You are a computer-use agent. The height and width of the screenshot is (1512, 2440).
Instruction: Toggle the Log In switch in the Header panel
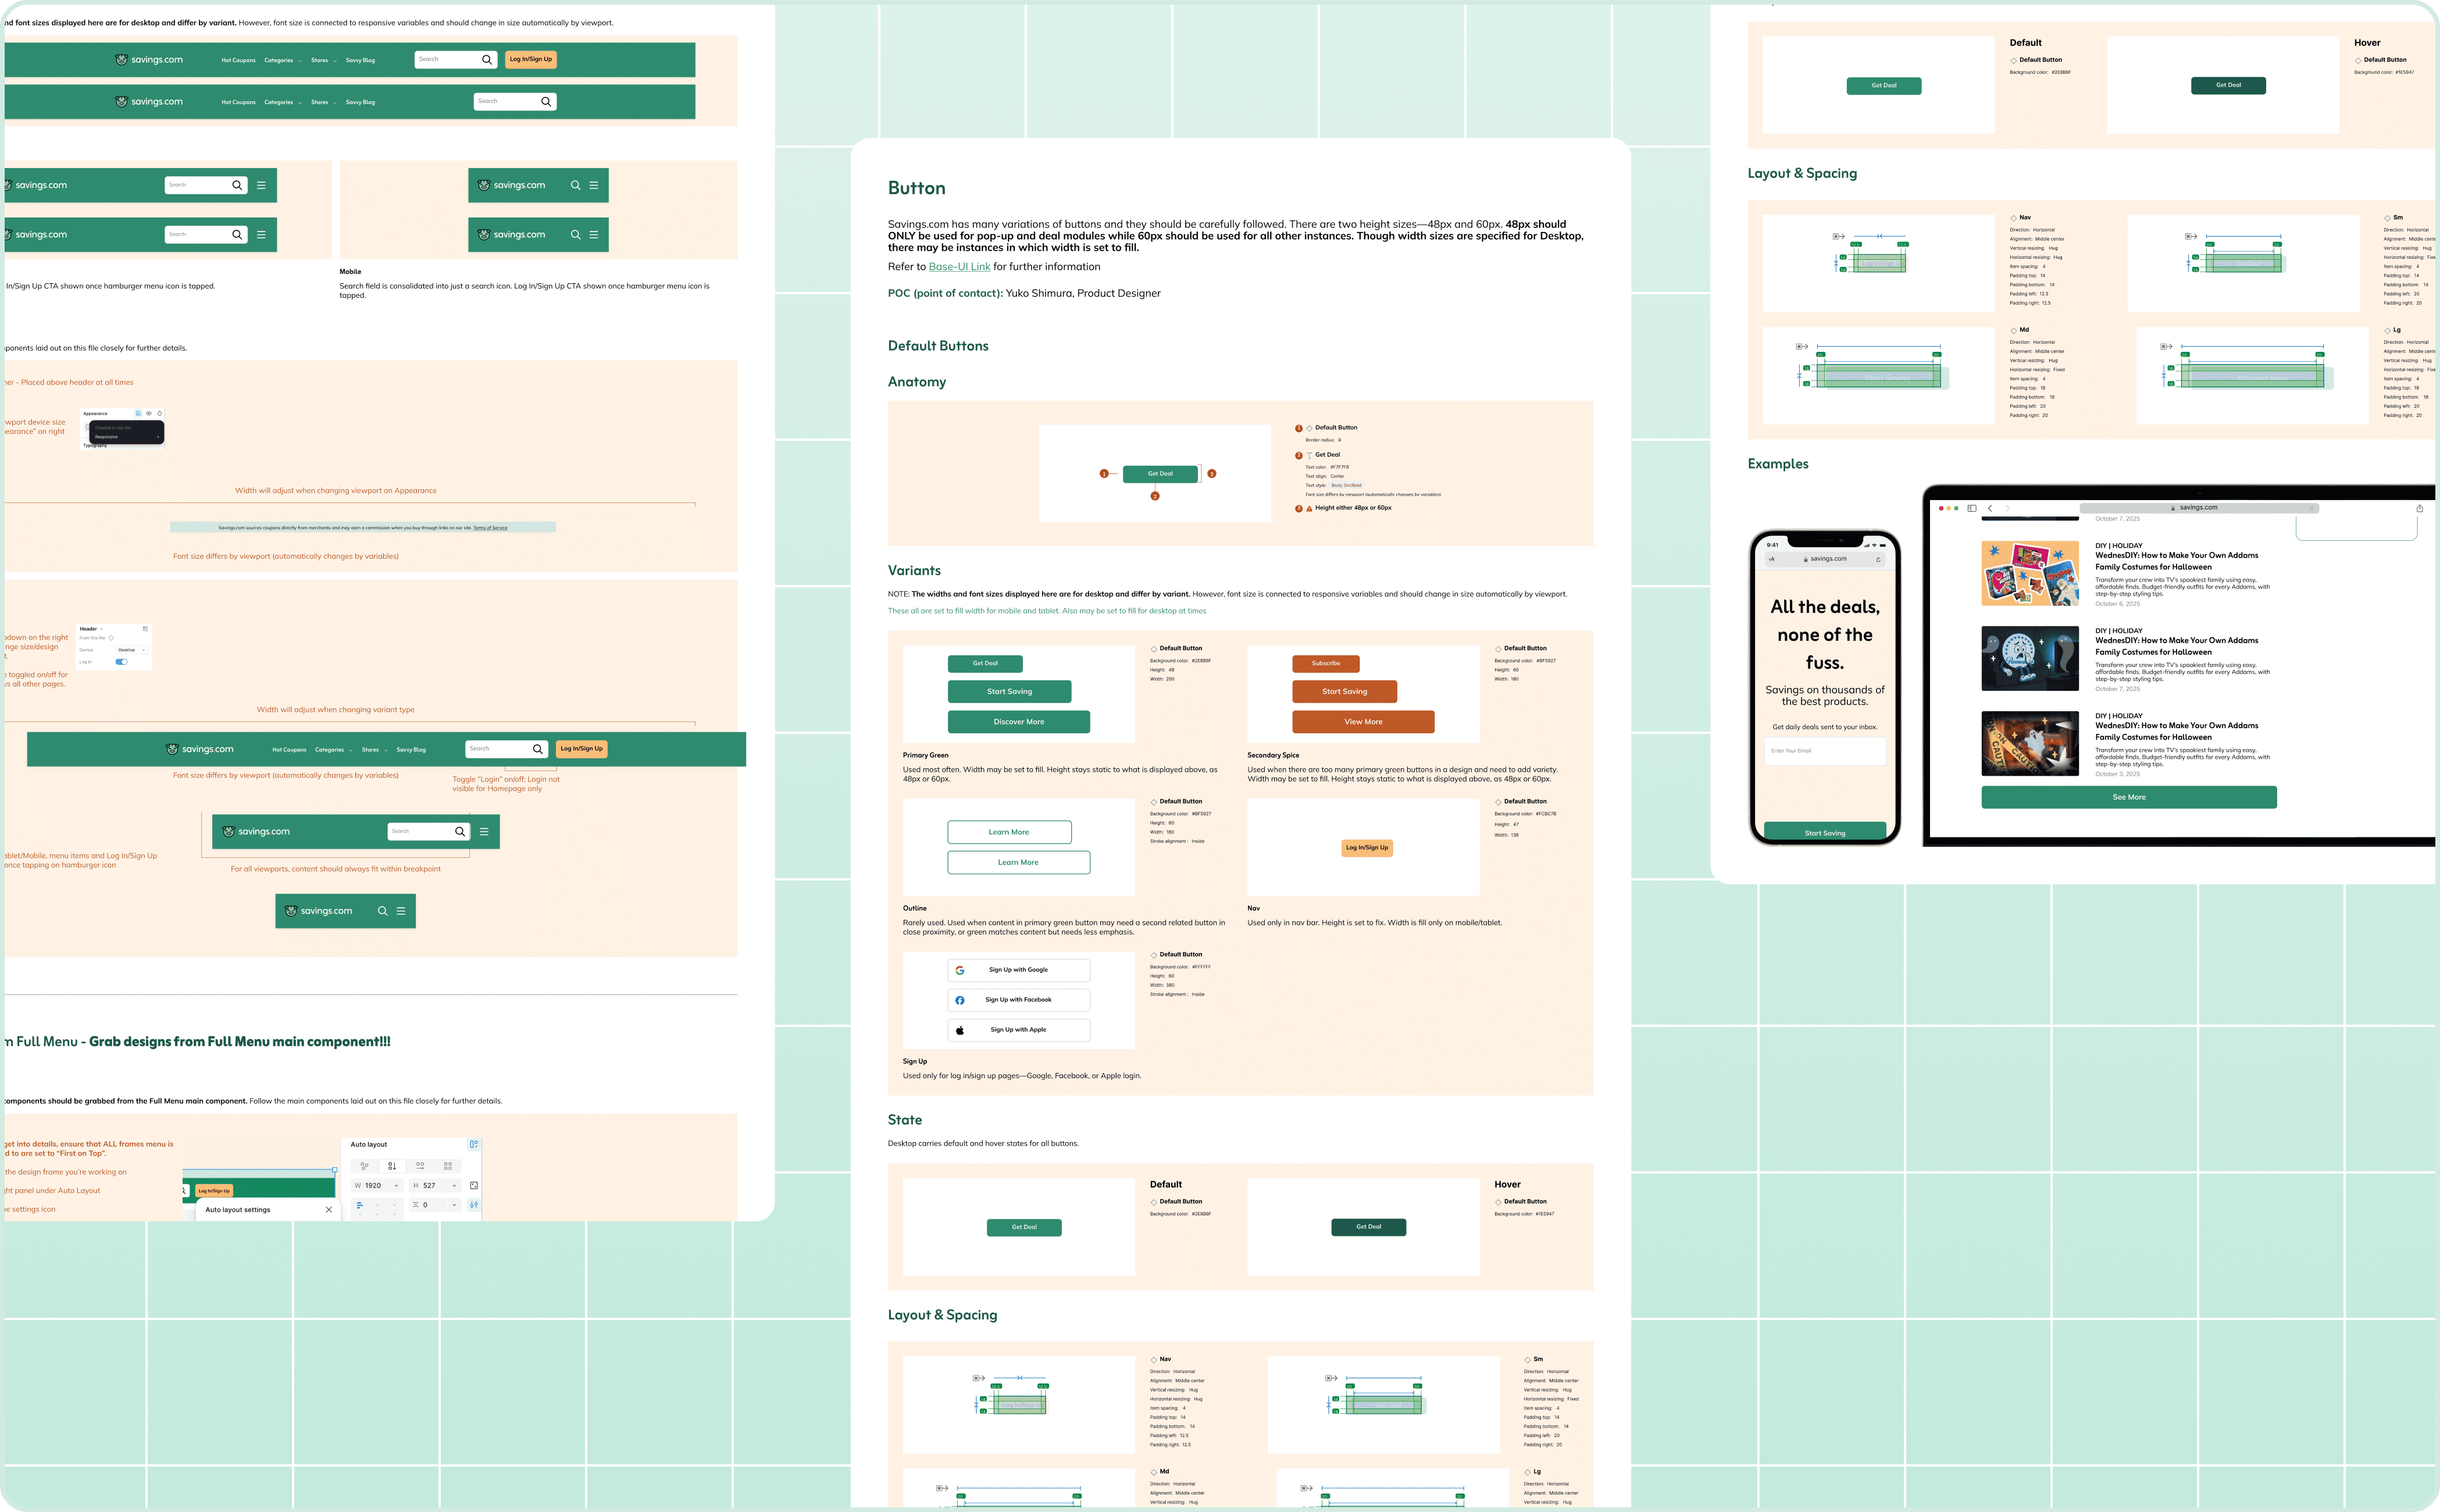[121, 662]
